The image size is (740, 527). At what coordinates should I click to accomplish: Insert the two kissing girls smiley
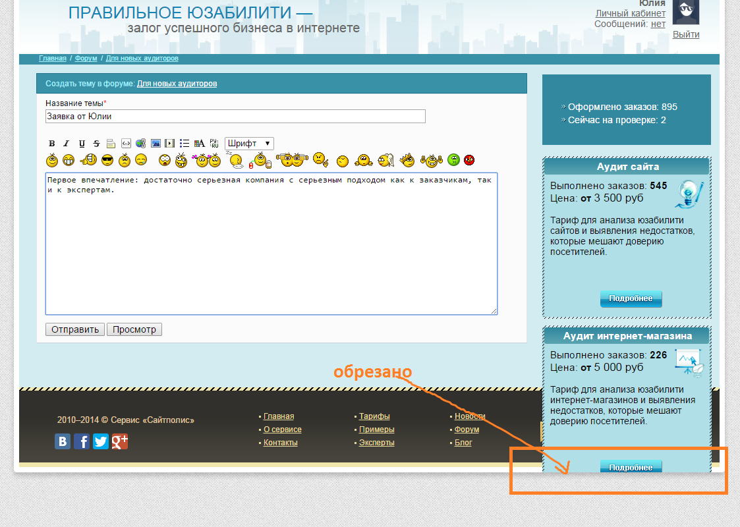pos(207,161)
